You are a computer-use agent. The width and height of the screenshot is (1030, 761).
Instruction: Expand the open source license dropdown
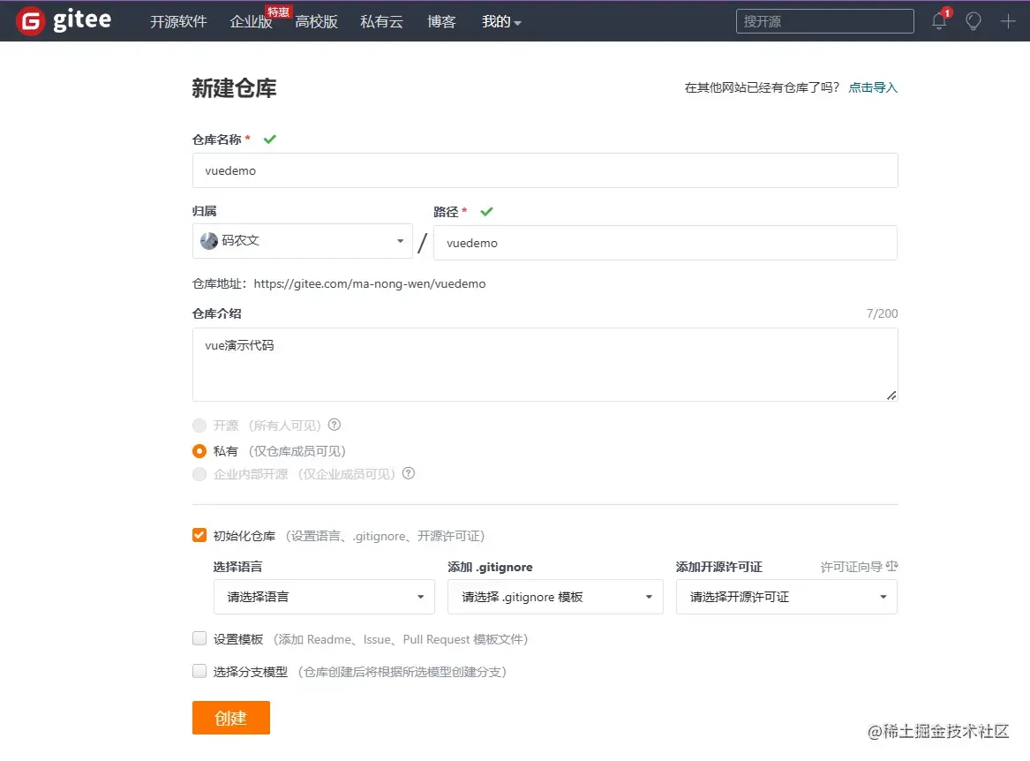(786, 597)
